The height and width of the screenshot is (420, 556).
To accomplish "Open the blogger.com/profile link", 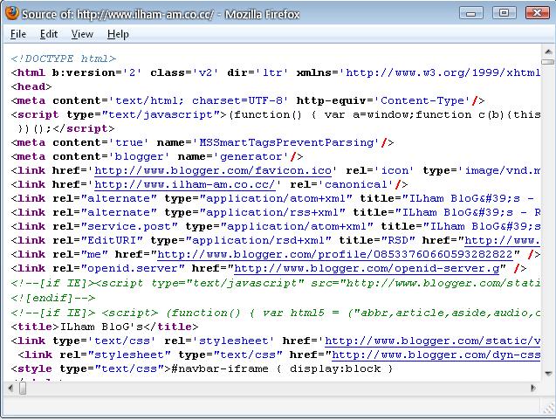I will point(335,254).
